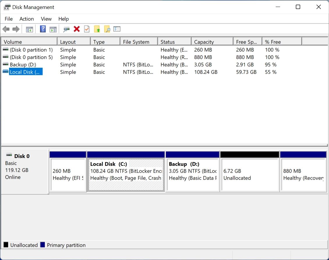Image resolution: width=329 pixels, height=260 pixels.
Task: Open the File menu
Action: coord(8,19)
